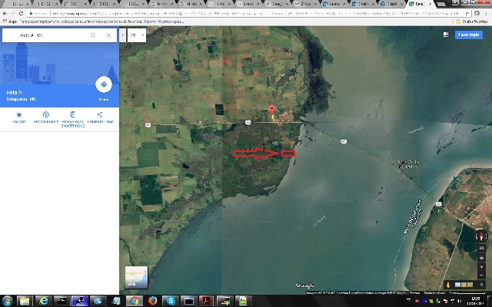492x307 pixels.
Task: Open the imagery thumbnails strip beside pegman
Action: click(x=464, y=285)
